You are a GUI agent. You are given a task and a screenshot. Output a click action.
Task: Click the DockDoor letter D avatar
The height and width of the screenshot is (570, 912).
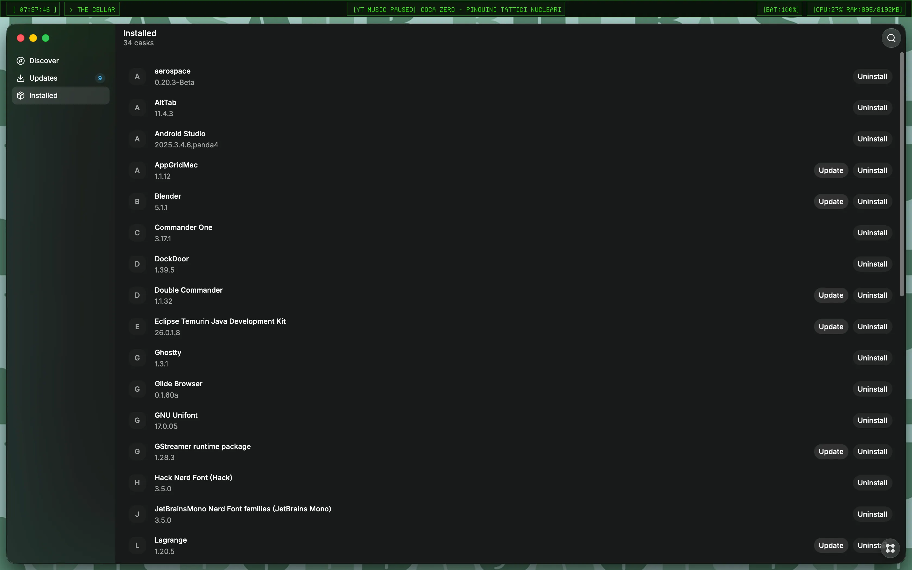click(x=137, y=264)
